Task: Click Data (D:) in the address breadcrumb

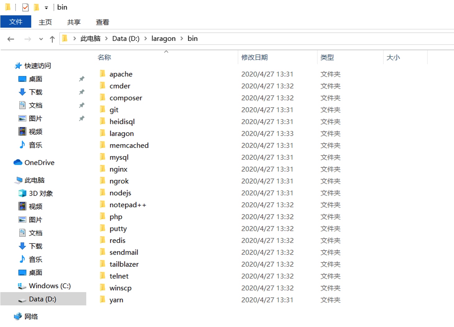Action: point(126,38)
